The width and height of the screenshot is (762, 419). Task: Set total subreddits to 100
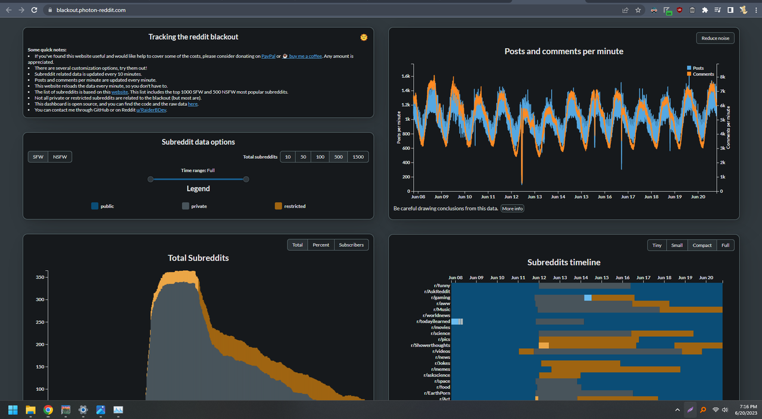click(x=320, y=157)
